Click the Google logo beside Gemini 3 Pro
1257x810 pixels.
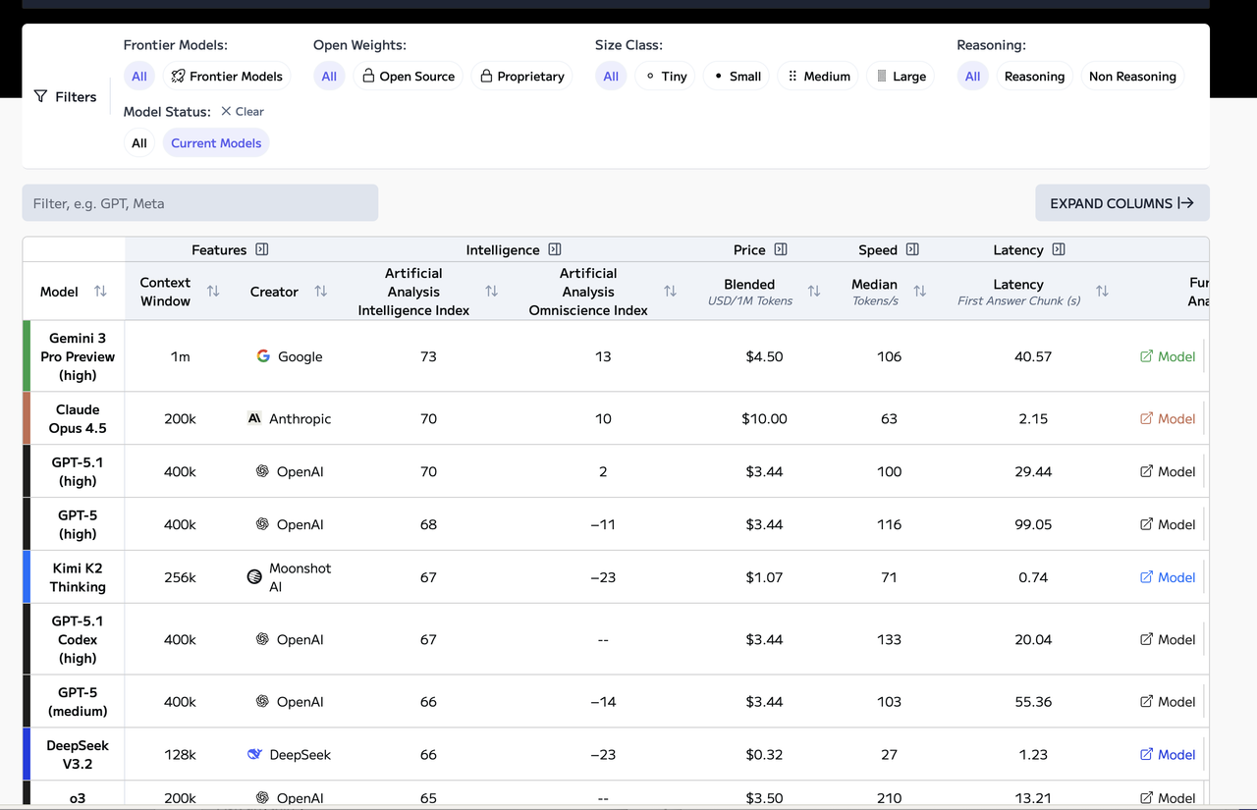pyautogui.click(x=262, y=356)
